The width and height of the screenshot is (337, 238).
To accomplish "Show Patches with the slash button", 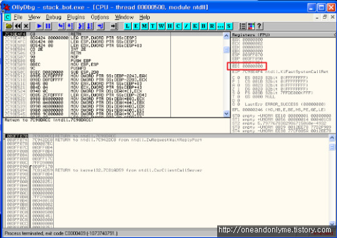I will tap(187, 26).
